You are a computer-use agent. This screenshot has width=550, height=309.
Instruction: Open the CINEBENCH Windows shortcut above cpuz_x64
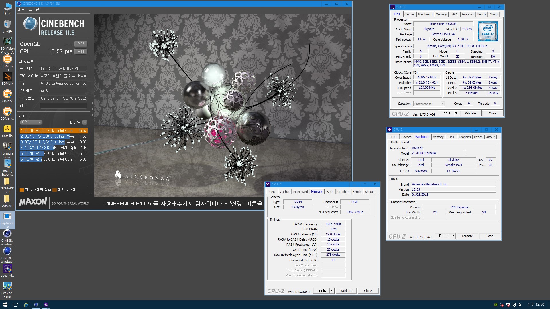[7, 255]
